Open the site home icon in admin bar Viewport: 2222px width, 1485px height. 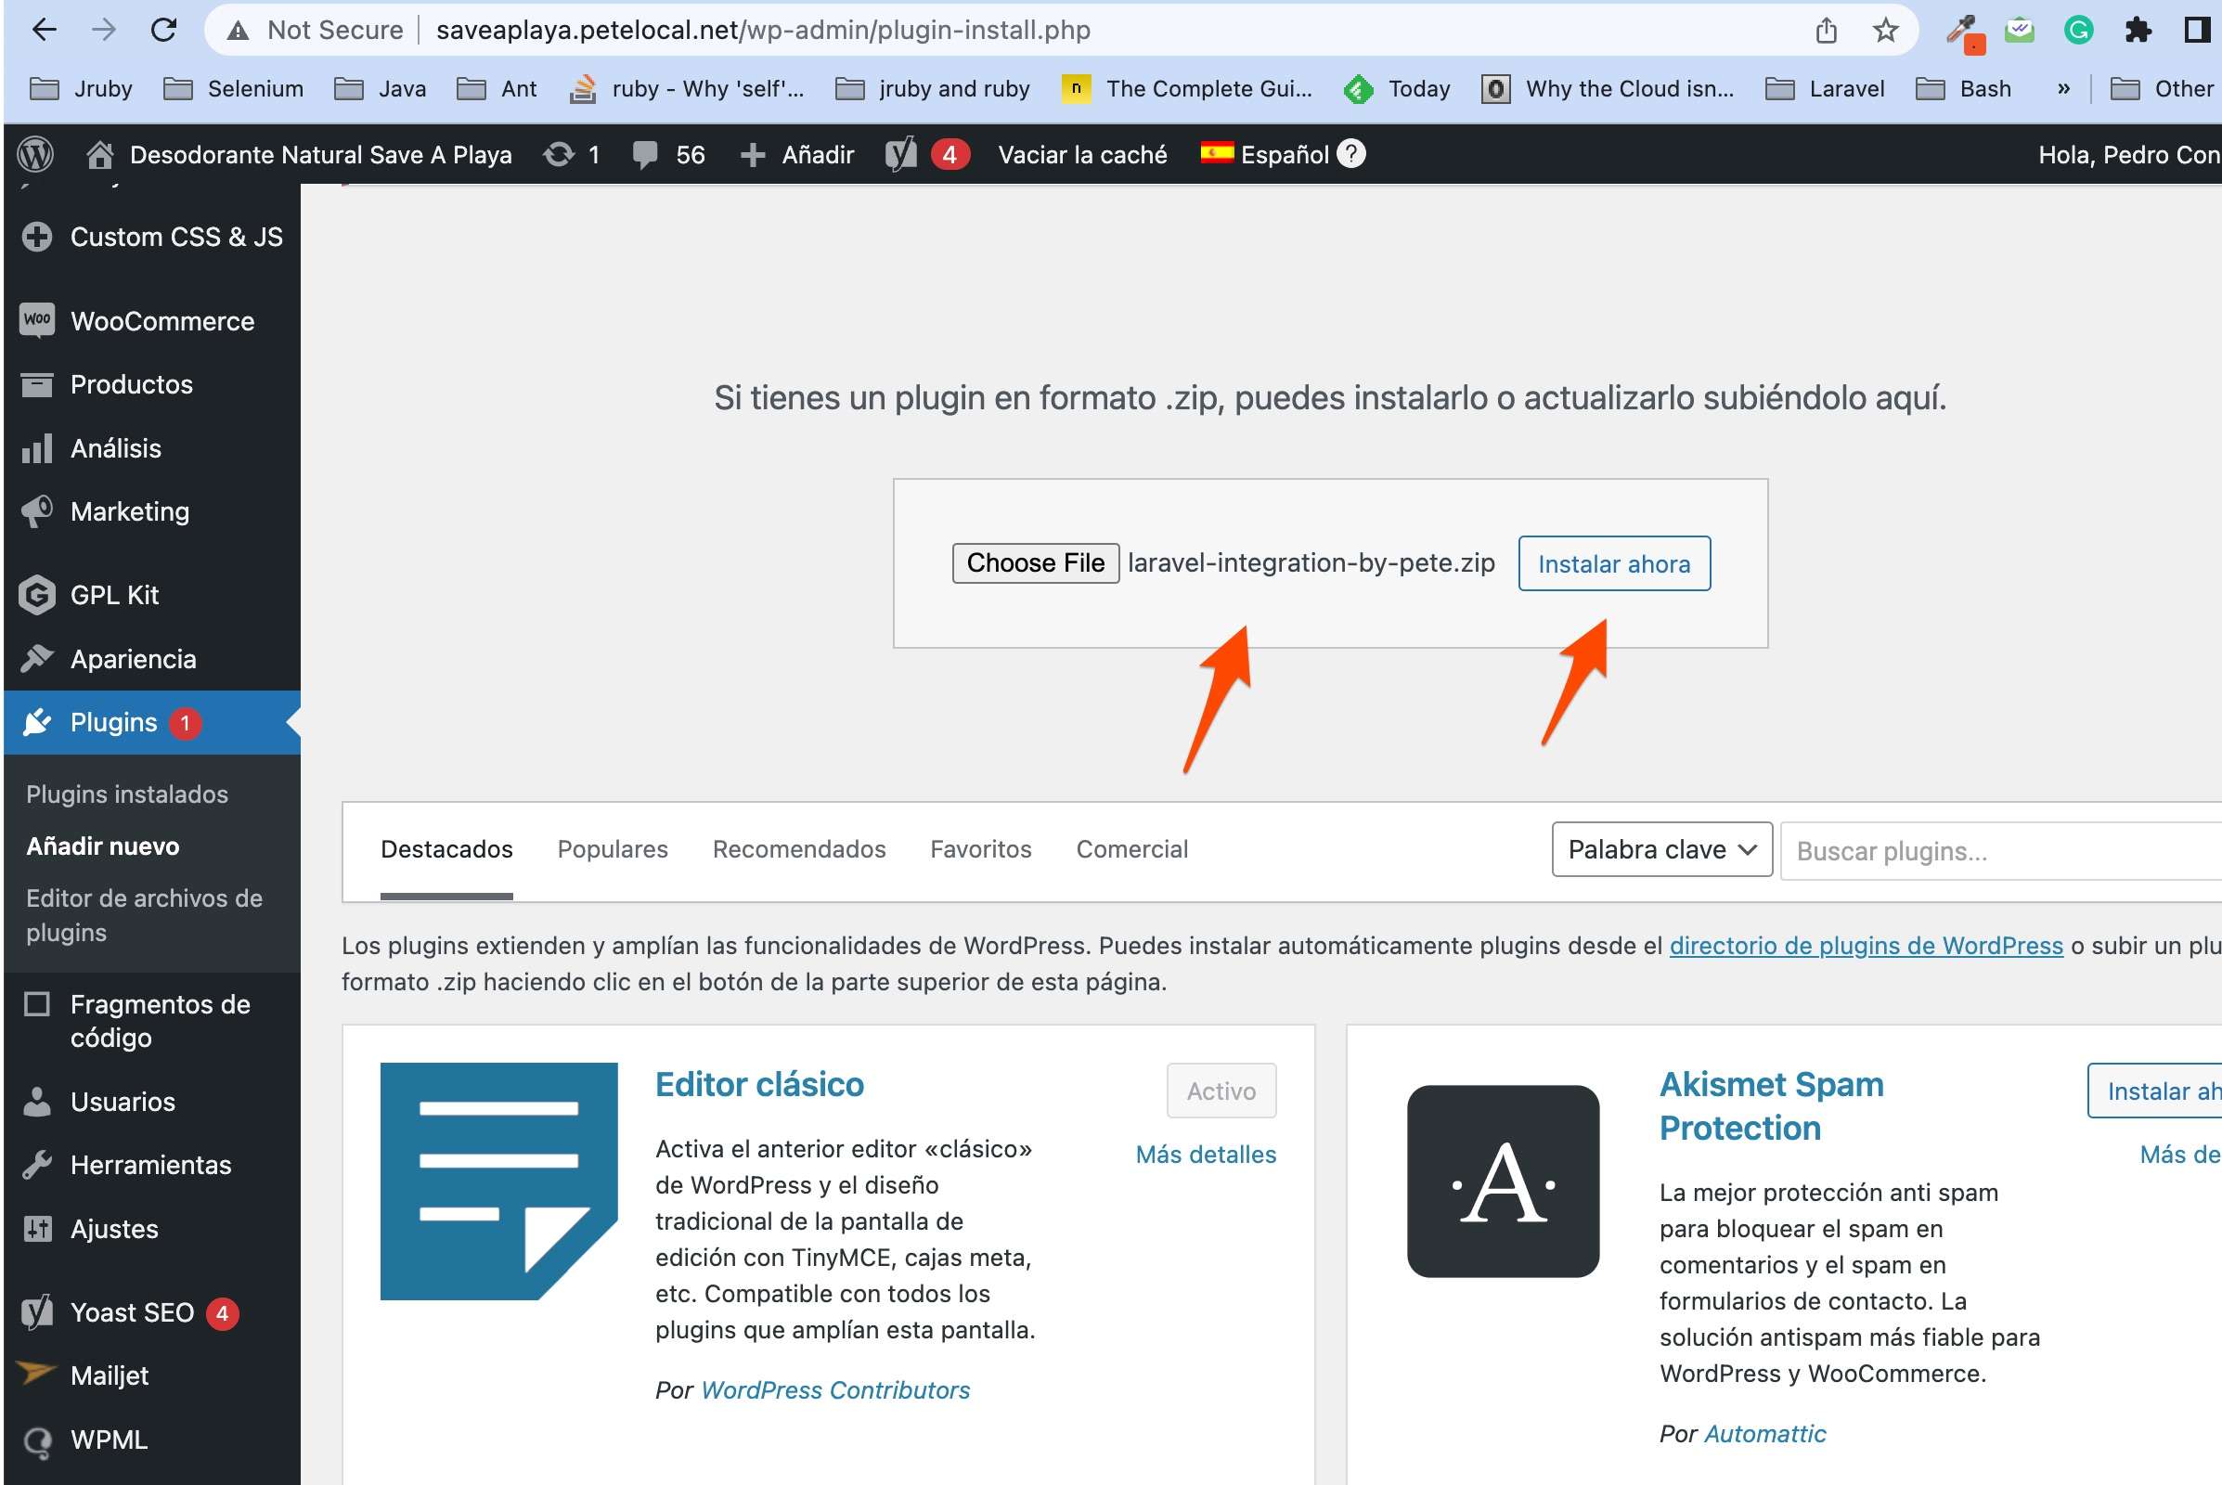(99, 154)
